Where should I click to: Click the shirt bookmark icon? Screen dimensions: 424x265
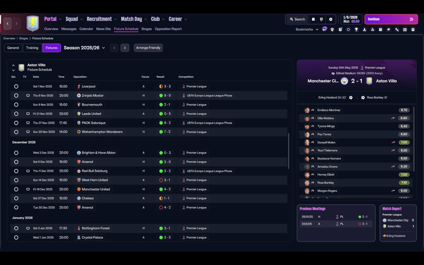(x=332, y=29)
